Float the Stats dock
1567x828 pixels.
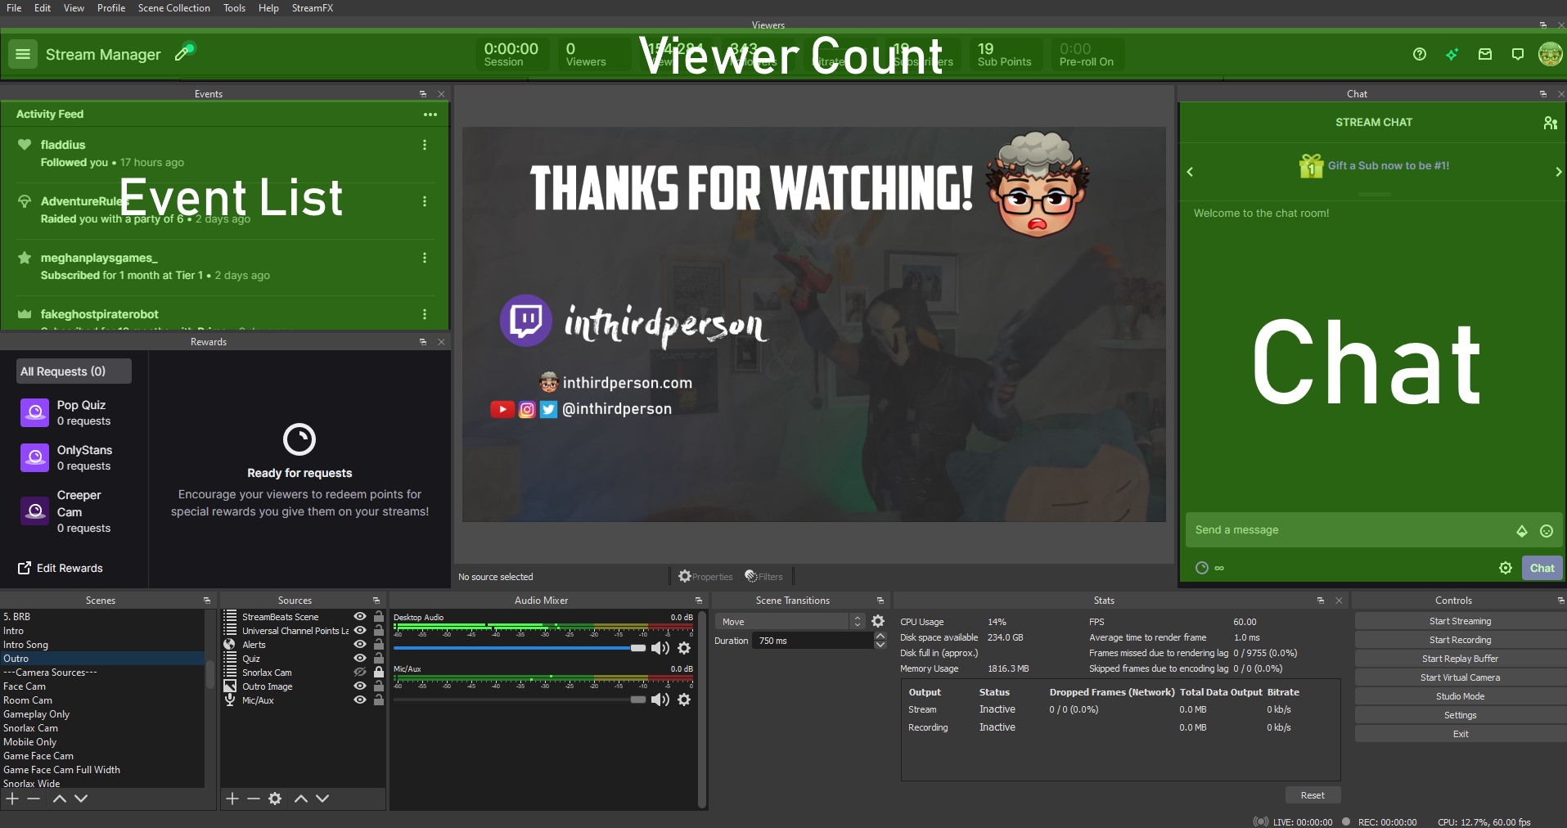click(1321, 601)
